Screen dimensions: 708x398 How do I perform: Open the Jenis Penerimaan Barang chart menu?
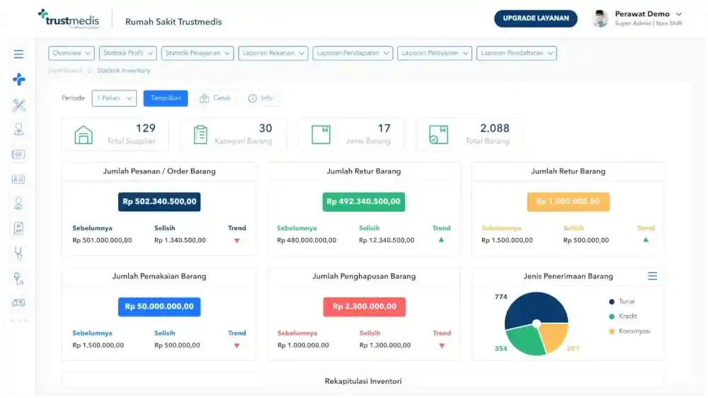652,276
